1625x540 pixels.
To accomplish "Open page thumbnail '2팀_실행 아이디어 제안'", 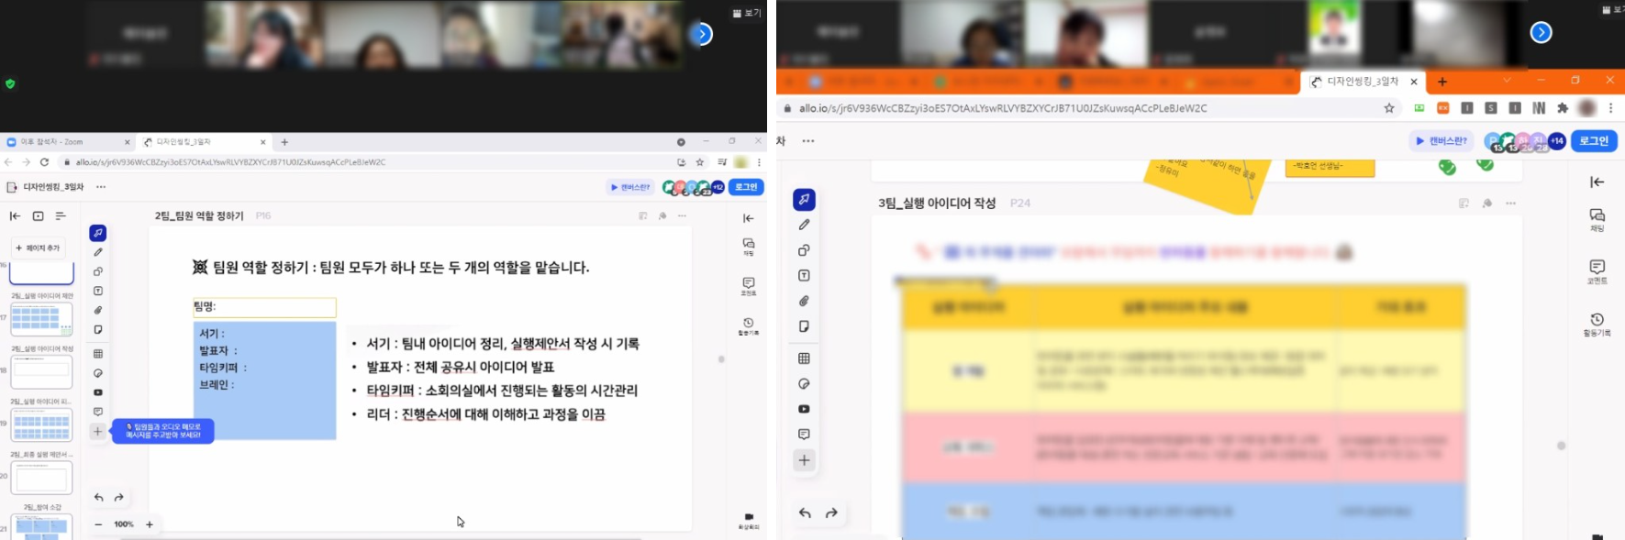I will click(x=41, y=319).
